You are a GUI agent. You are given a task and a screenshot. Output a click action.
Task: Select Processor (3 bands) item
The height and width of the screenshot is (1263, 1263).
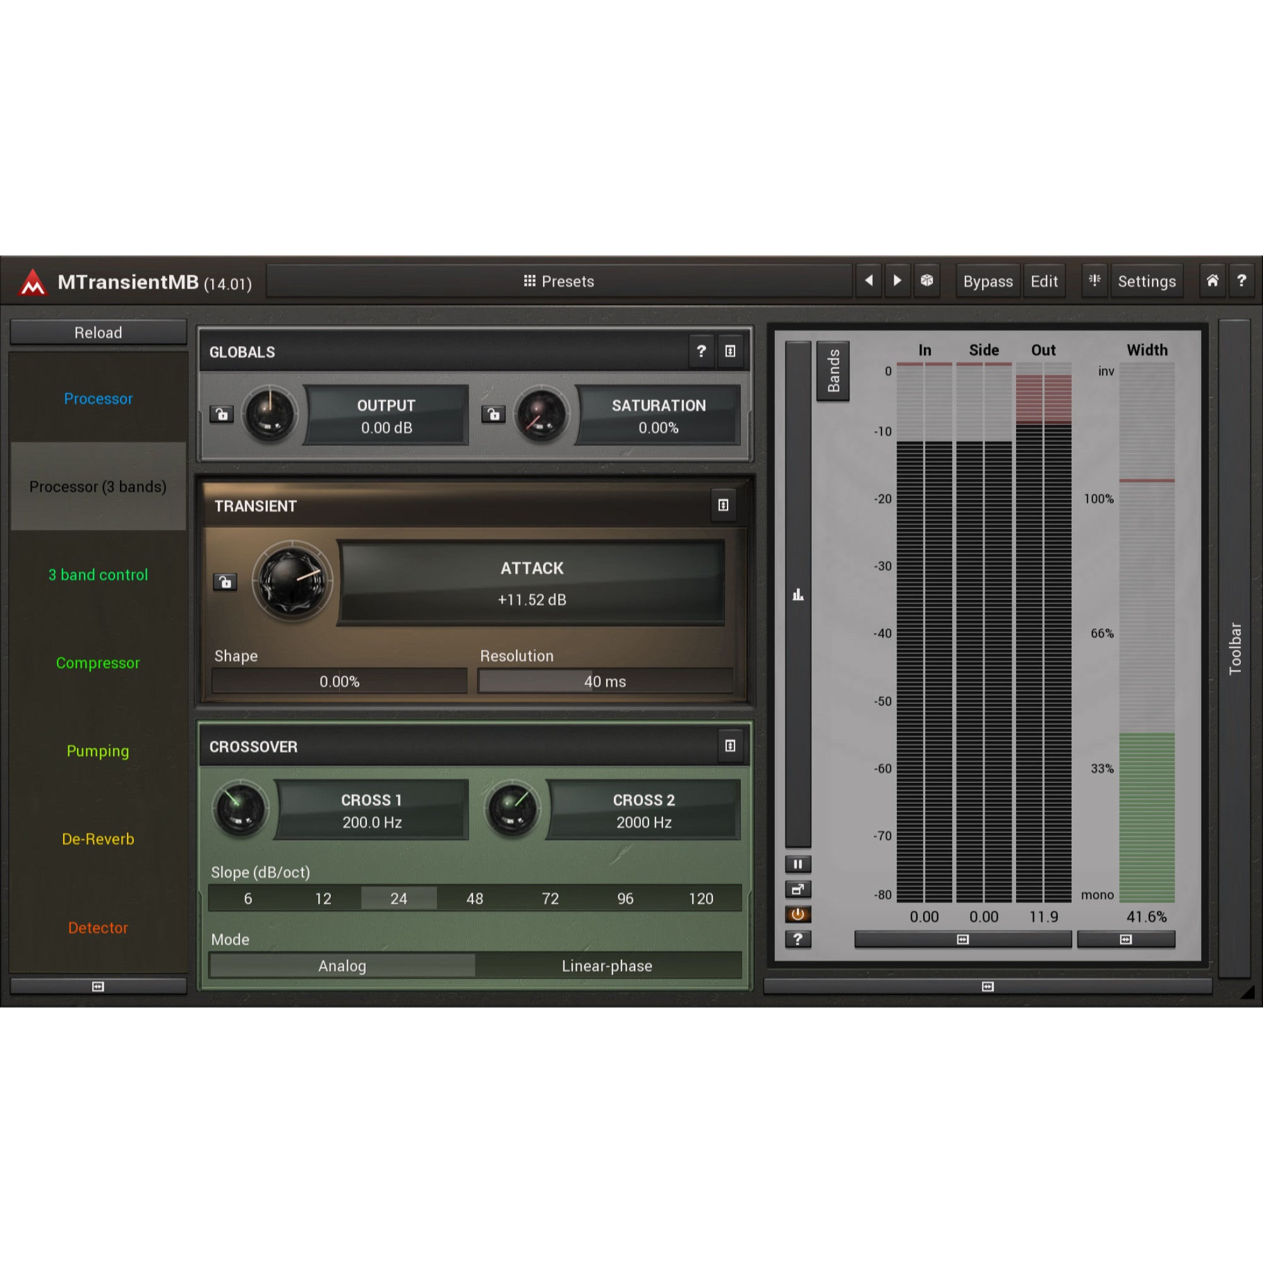coord(98,486)
